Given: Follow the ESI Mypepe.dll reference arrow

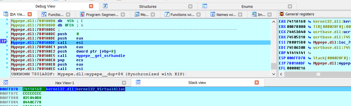Looking at the screenshot, I should (310, 42).
